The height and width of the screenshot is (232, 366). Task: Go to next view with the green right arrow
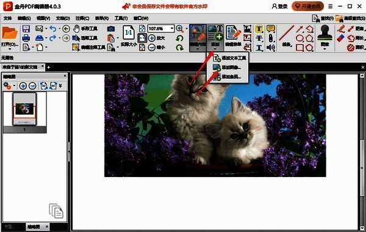(x=66, y=38)
